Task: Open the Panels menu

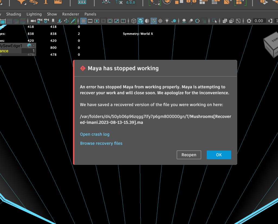Action: coord(90,14)
